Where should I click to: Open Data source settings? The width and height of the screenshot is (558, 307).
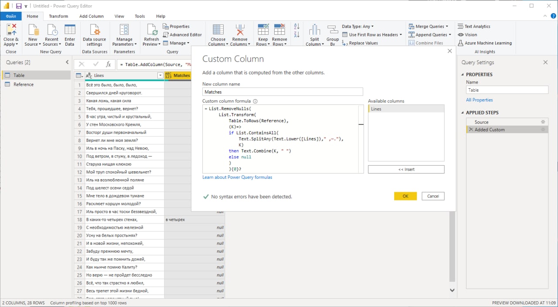[x=94, y=35]
